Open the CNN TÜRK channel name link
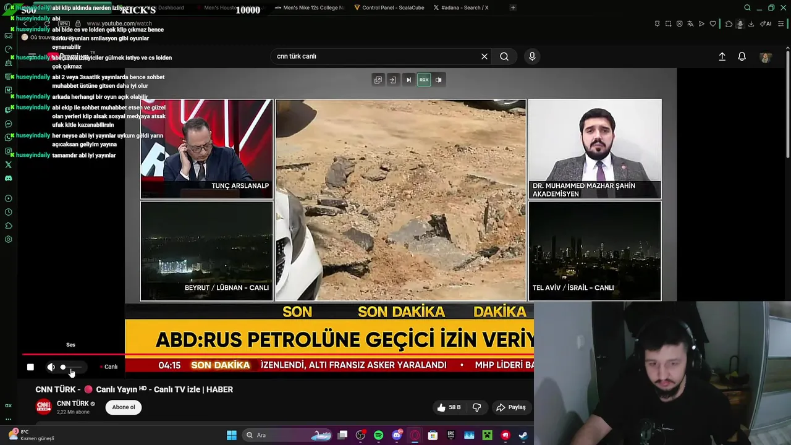 (73, 404)
